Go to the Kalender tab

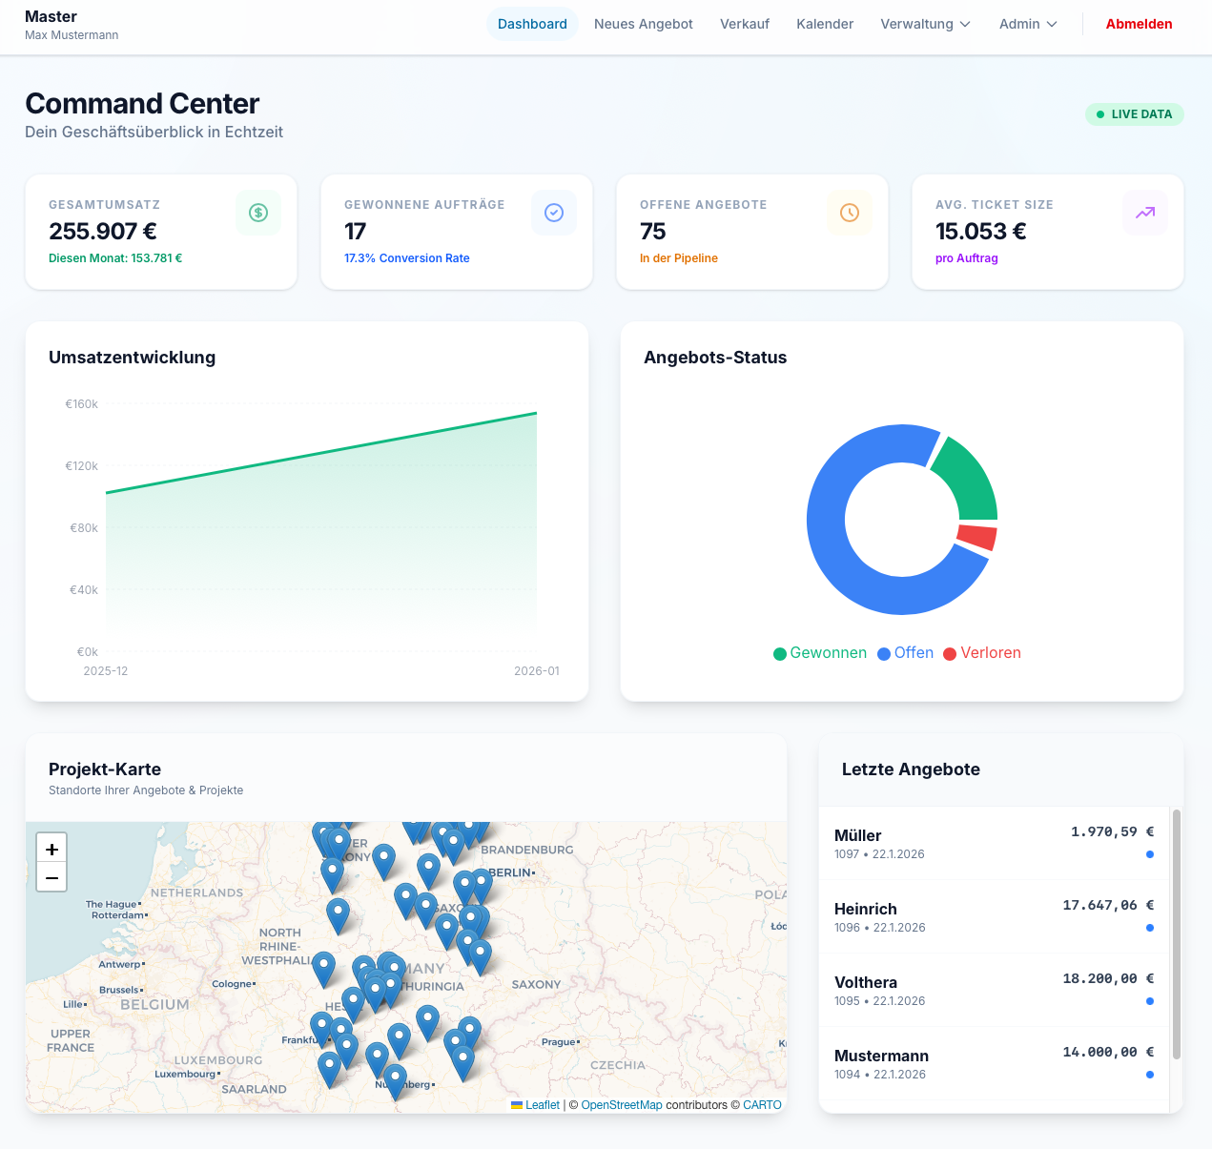click(825, 24)
